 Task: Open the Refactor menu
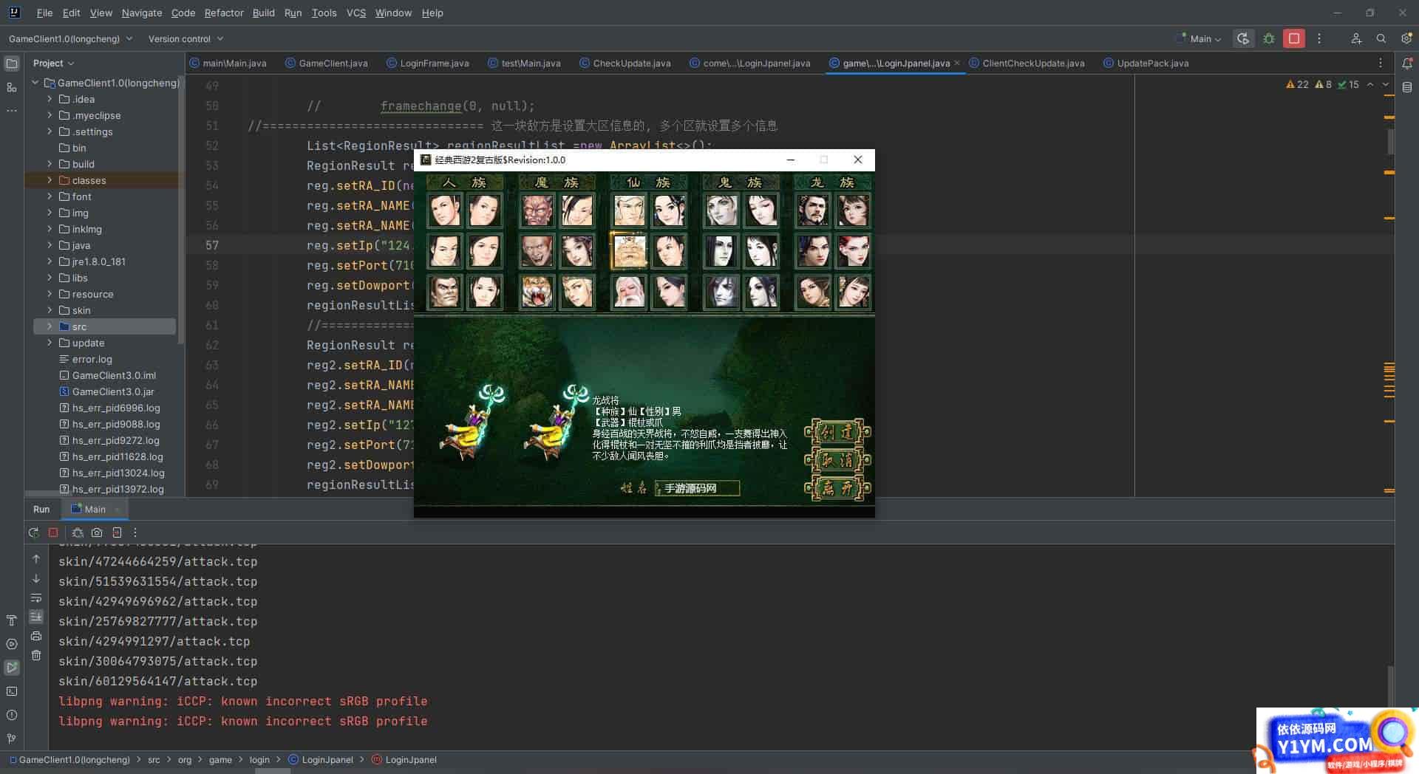pyautogui.click(x=224, y=13)
